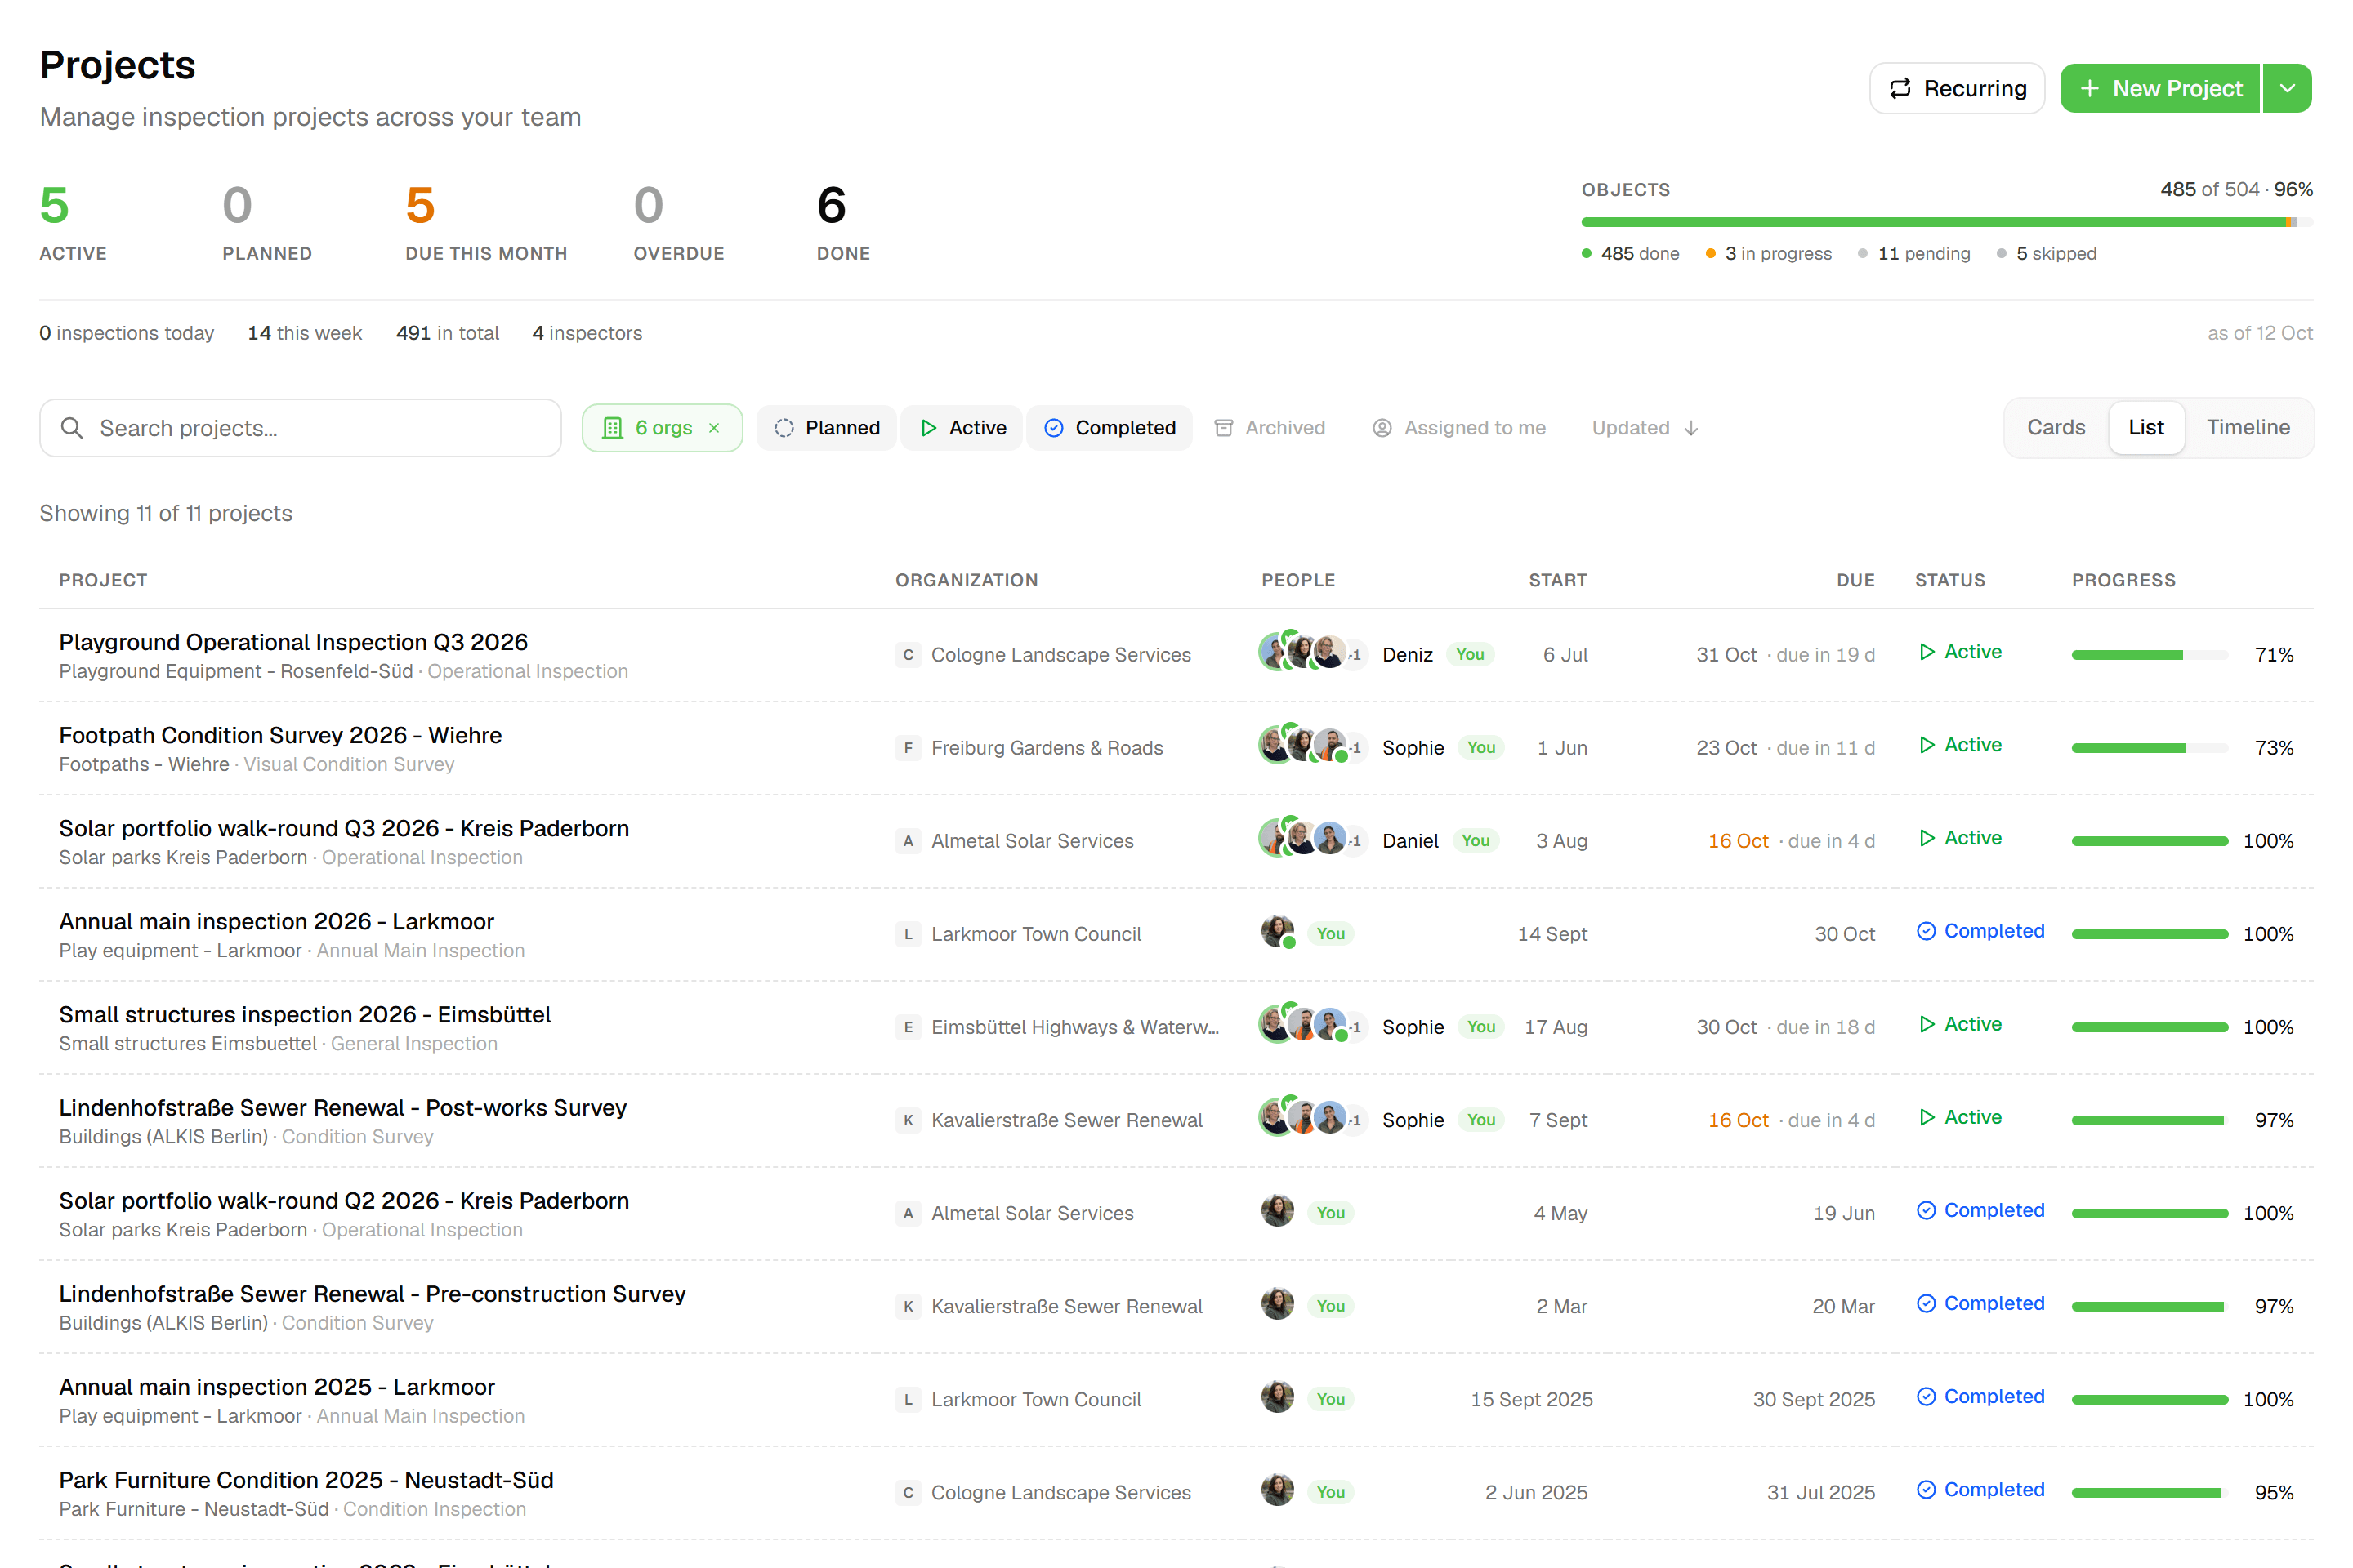Click the Assigned to me person icon
The height and width of the screenshot is (1568, 2353).
tap(1382, 428)
